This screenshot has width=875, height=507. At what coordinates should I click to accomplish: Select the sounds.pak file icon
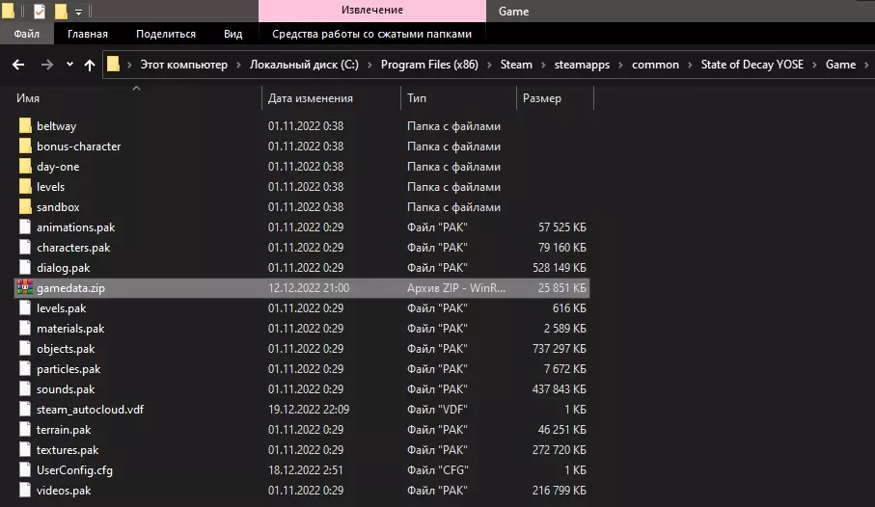click(25, 389)
